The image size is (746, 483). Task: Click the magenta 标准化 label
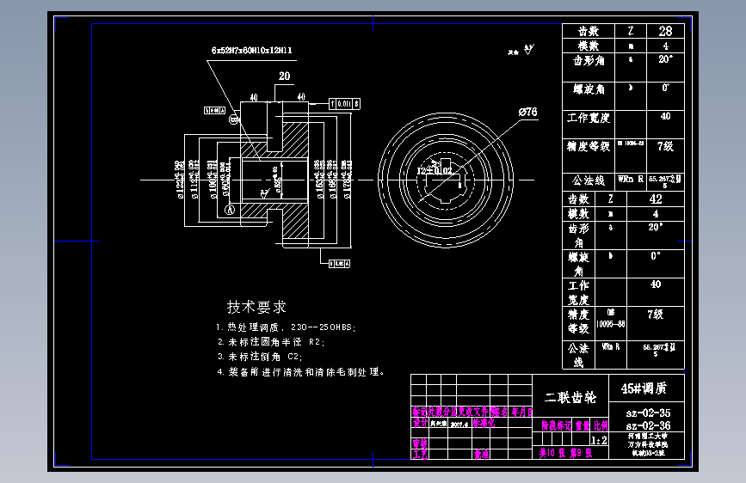point(484,423)
